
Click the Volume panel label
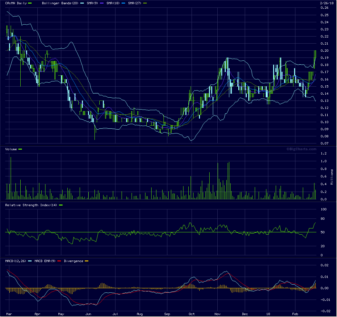(x=11, y=149)
